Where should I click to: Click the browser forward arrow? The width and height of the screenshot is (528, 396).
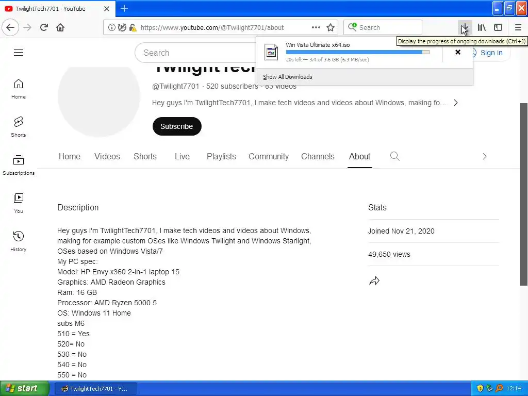tap(27, 27)
